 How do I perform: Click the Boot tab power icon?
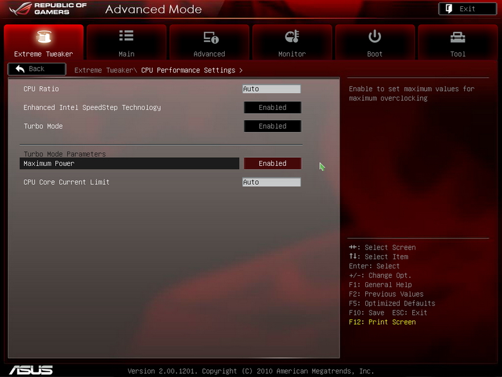tap(375, 36)
